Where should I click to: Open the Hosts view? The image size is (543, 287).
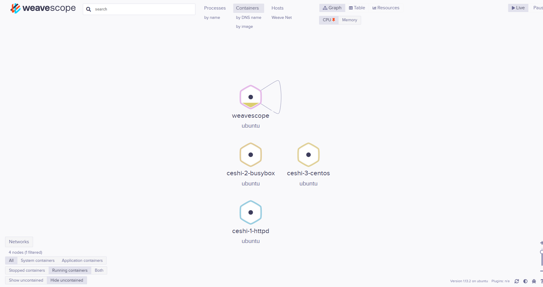tap(277, 8)
